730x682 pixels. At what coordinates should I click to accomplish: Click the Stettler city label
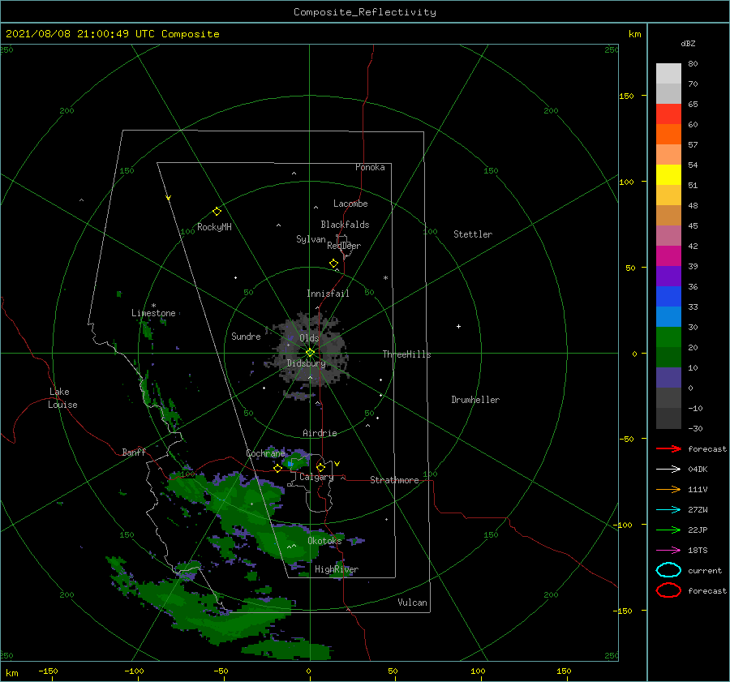click(x=473, y=234)
